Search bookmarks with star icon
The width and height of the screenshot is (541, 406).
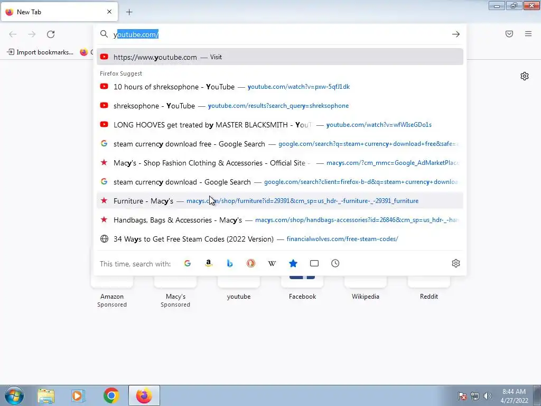tap(293, 263)
